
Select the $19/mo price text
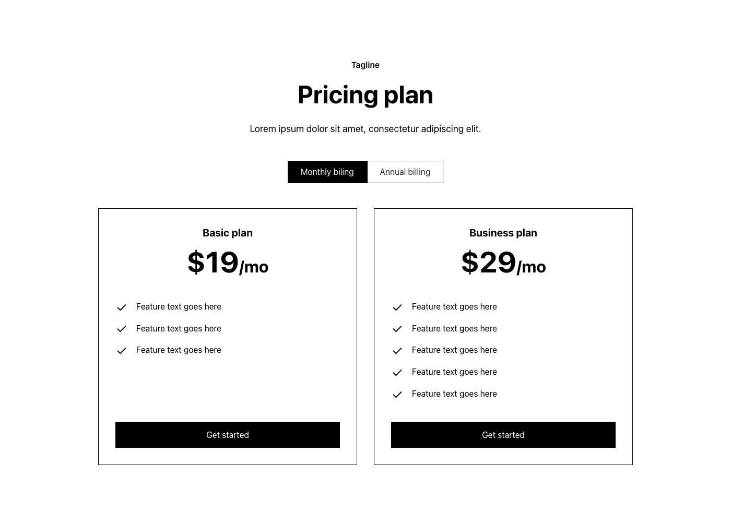pos(228,263)
